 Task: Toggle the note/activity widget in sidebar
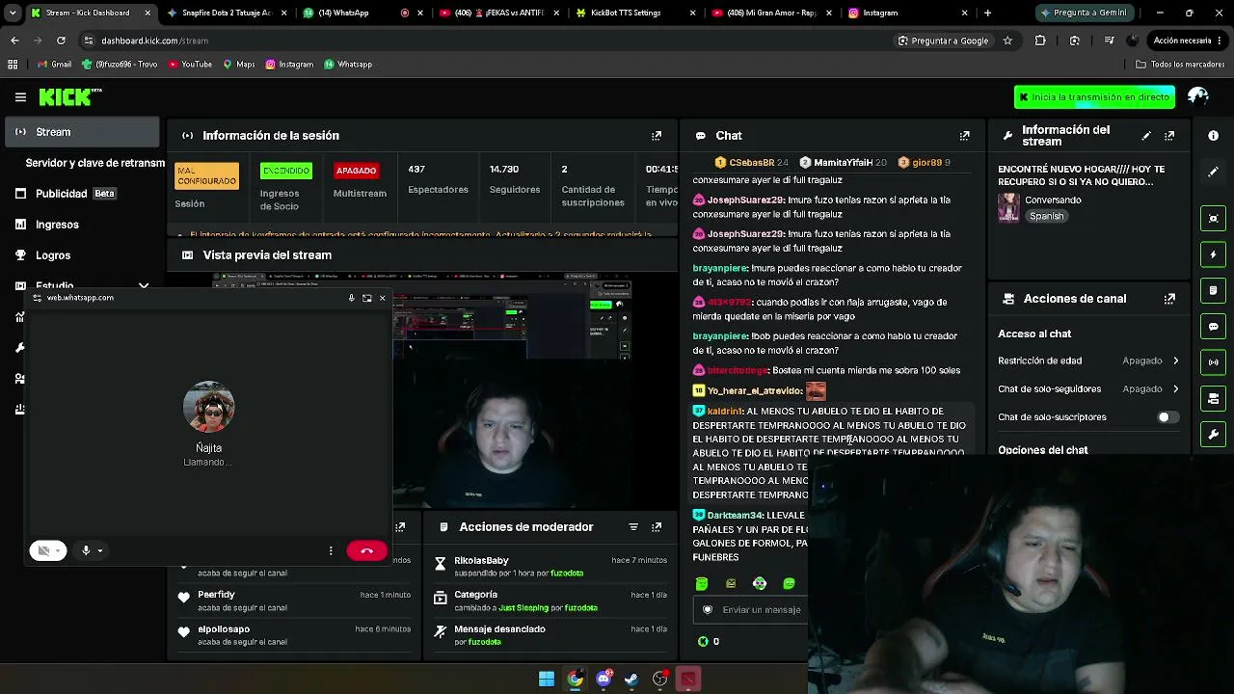tap(1214, 290)
